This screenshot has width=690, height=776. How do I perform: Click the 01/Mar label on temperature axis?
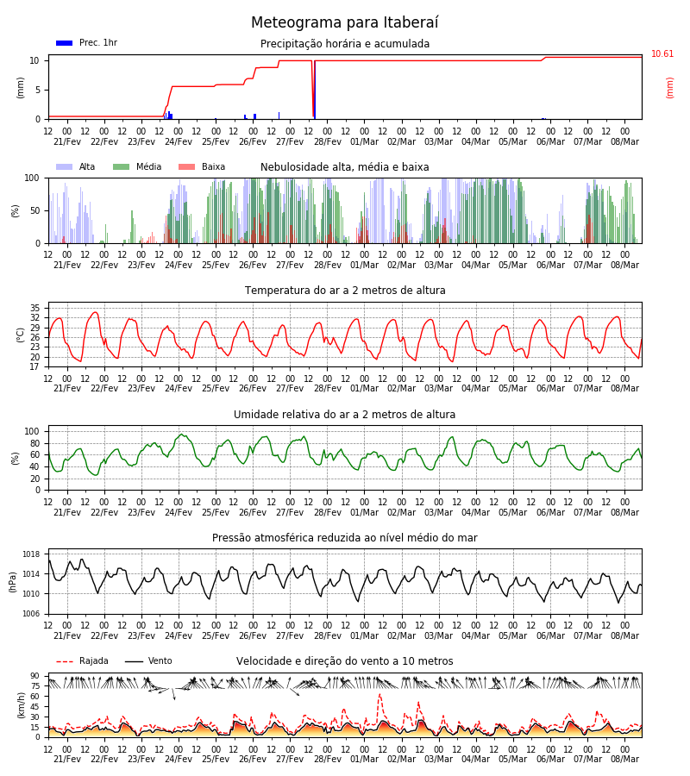[364, 389]
